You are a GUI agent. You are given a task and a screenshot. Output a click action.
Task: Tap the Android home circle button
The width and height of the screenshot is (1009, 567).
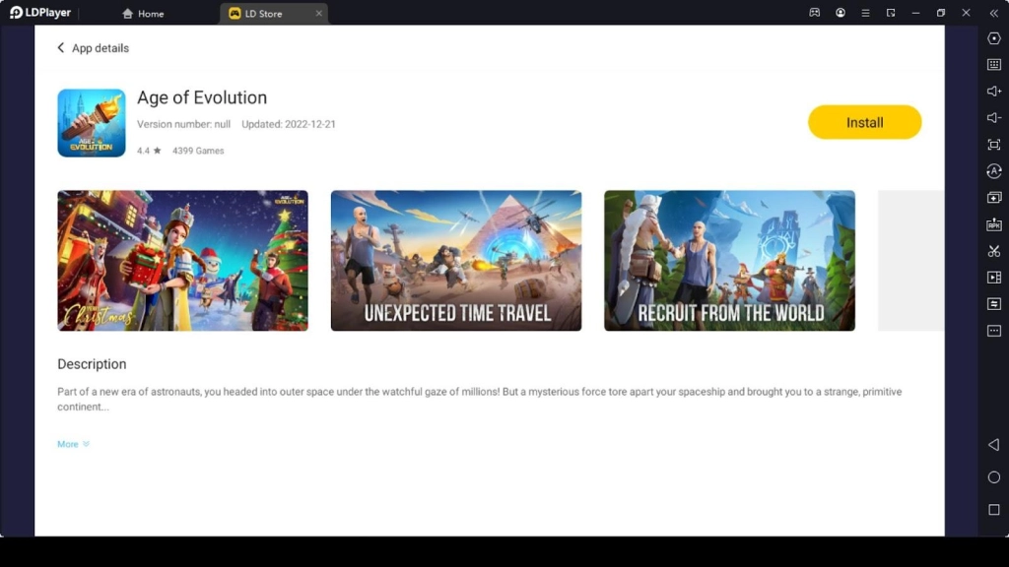(993, 477)
